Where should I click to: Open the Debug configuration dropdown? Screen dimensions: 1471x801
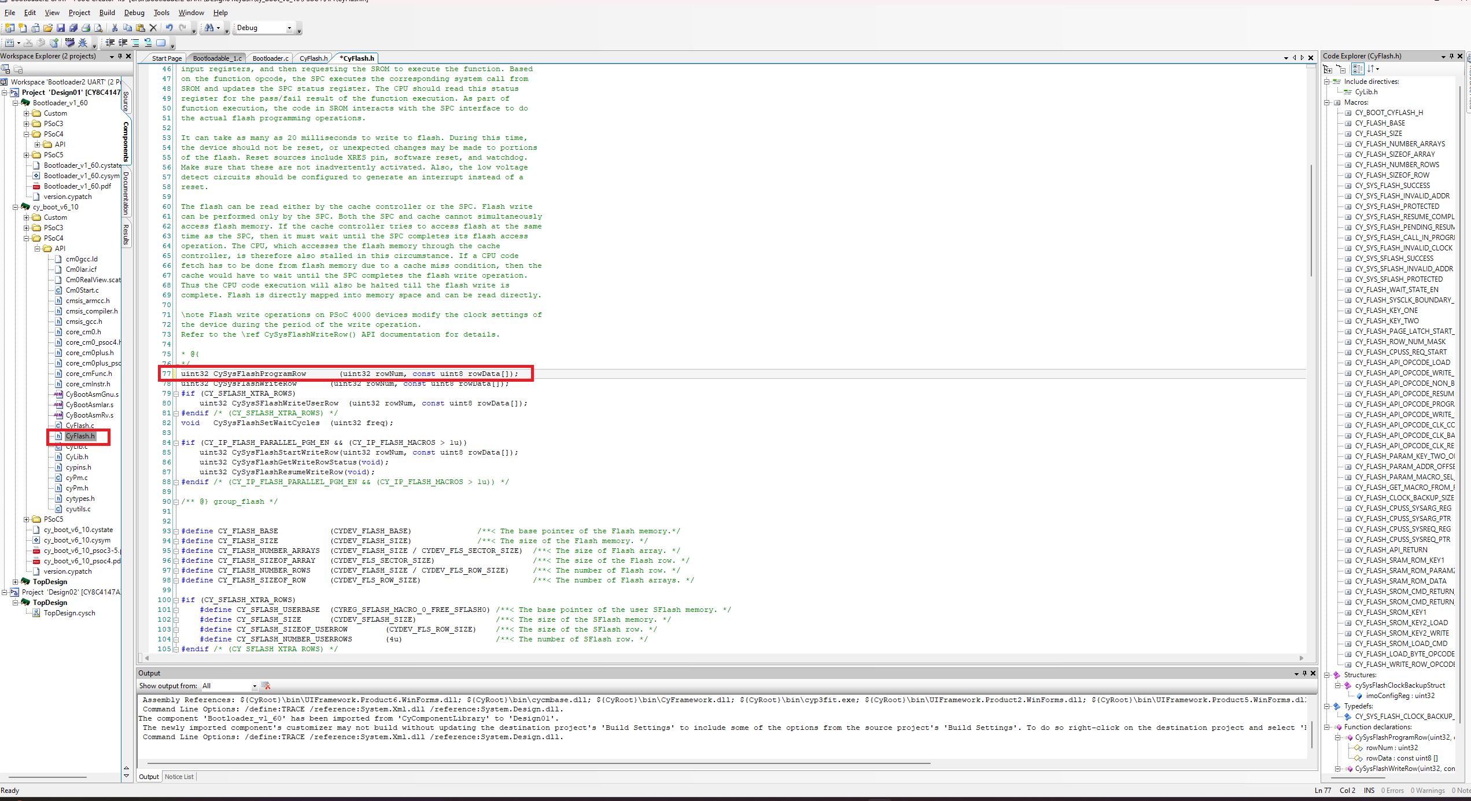[x=289, y=27]
